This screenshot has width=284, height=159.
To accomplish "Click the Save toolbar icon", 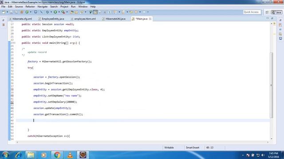I will pyautogui.click(x=11, y=12).
